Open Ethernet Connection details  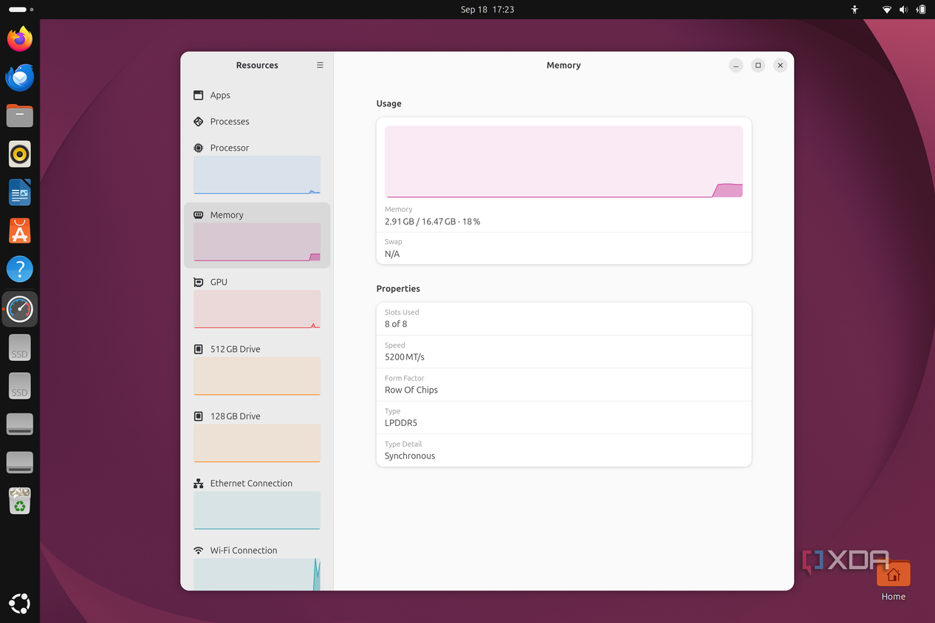(x=257, y=504)
